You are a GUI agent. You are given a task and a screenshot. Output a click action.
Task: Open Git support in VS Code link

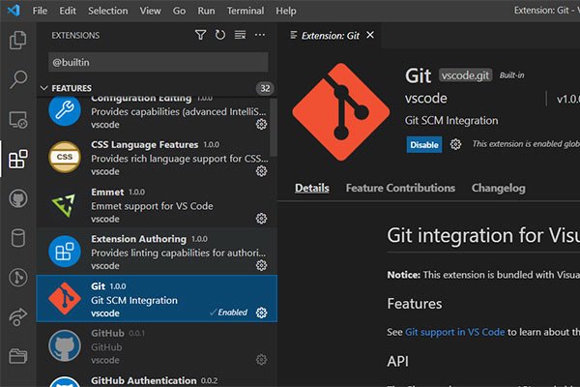click(454, 332)
